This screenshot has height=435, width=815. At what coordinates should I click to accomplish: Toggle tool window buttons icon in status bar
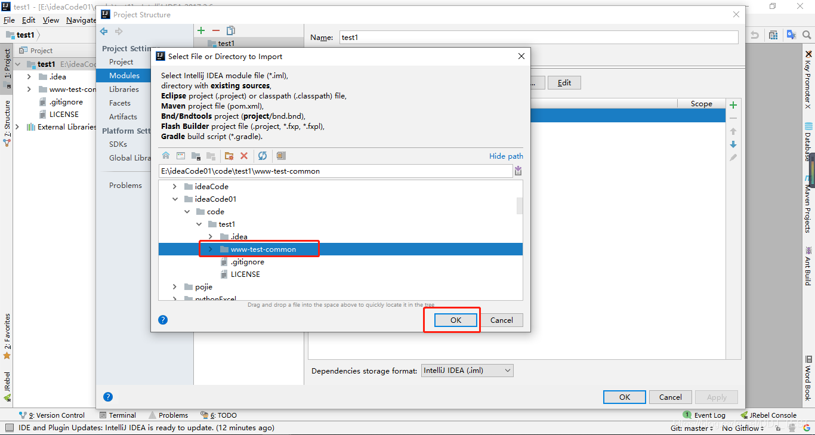10,428
